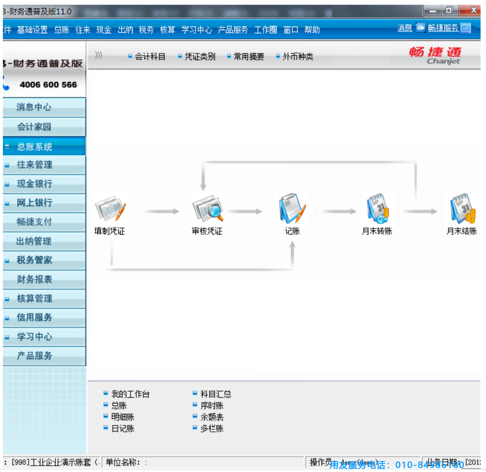Expand the 核算管理 sidebar section
Screen dimensions: 486x472
7,299
